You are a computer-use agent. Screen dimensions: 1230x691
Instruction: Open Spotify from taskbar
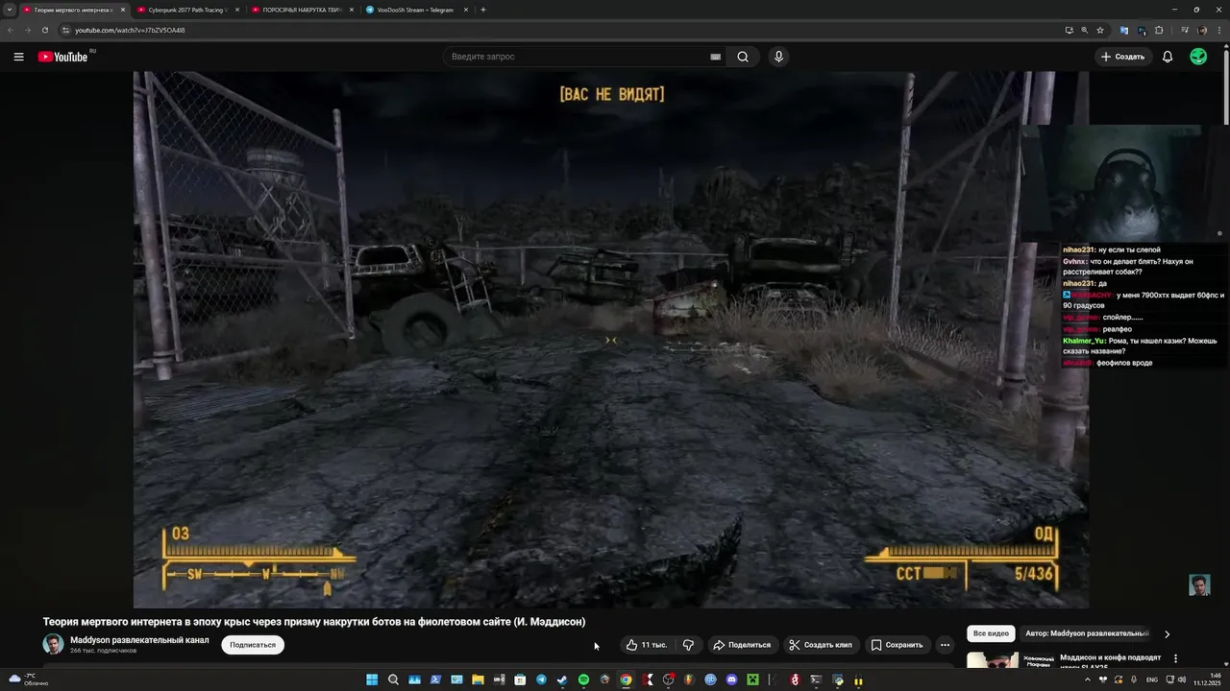[583, 679]
